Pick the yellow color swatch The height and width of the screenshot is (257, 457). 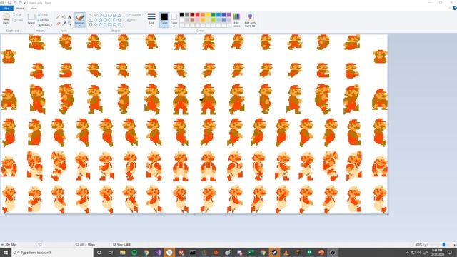point(208,14)
